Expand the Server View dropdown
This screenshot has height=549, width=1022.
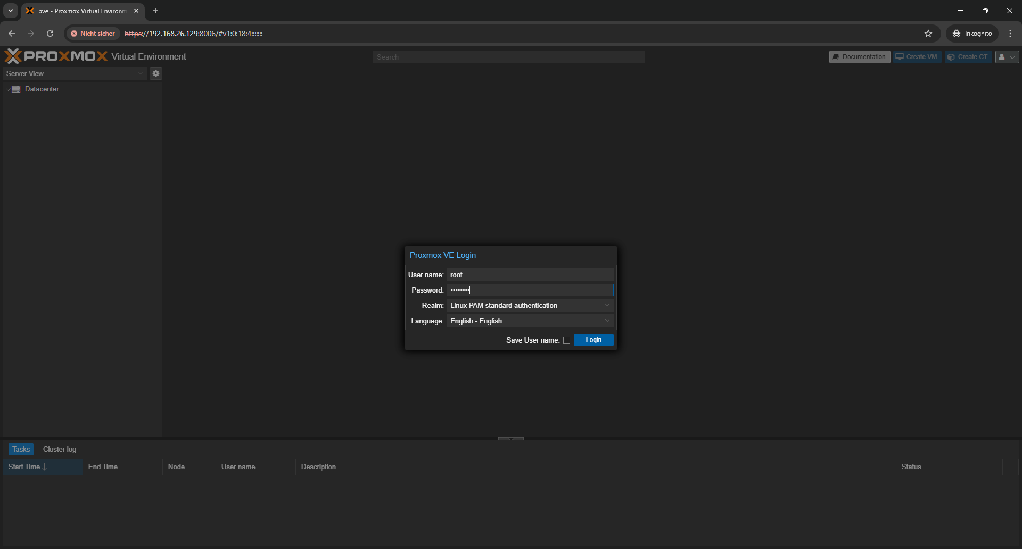coord(140,73)
